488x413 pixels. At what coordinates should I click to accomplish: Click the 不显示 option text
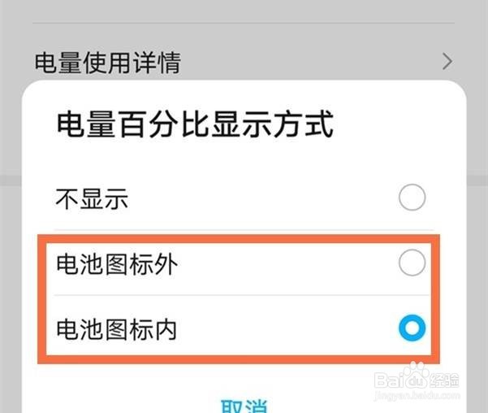(92, 198)
